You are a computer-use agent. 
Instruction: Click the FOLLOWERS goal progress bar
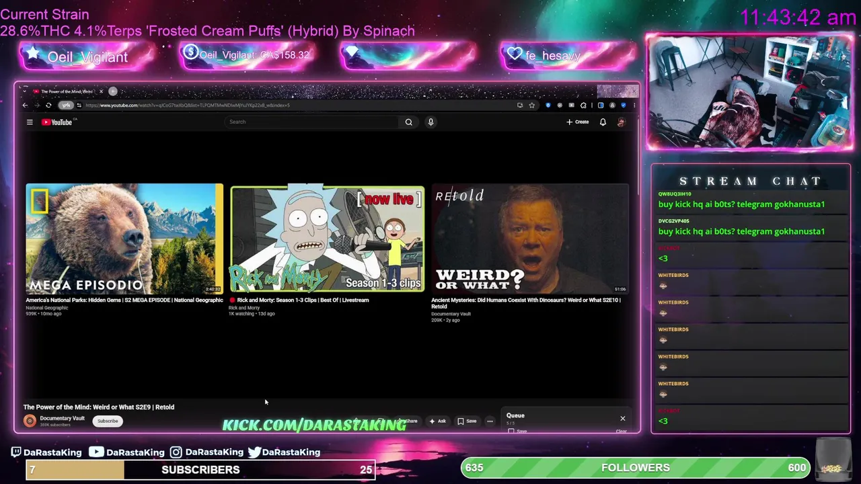coord(636,467)
